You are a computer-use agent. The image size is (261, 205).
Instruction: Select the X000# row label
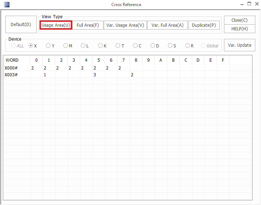(11, 68)
